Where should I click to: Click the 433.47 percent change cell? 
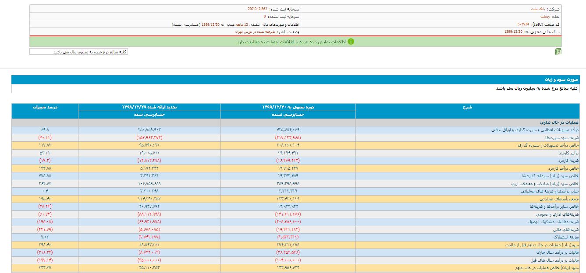[45, 268]
